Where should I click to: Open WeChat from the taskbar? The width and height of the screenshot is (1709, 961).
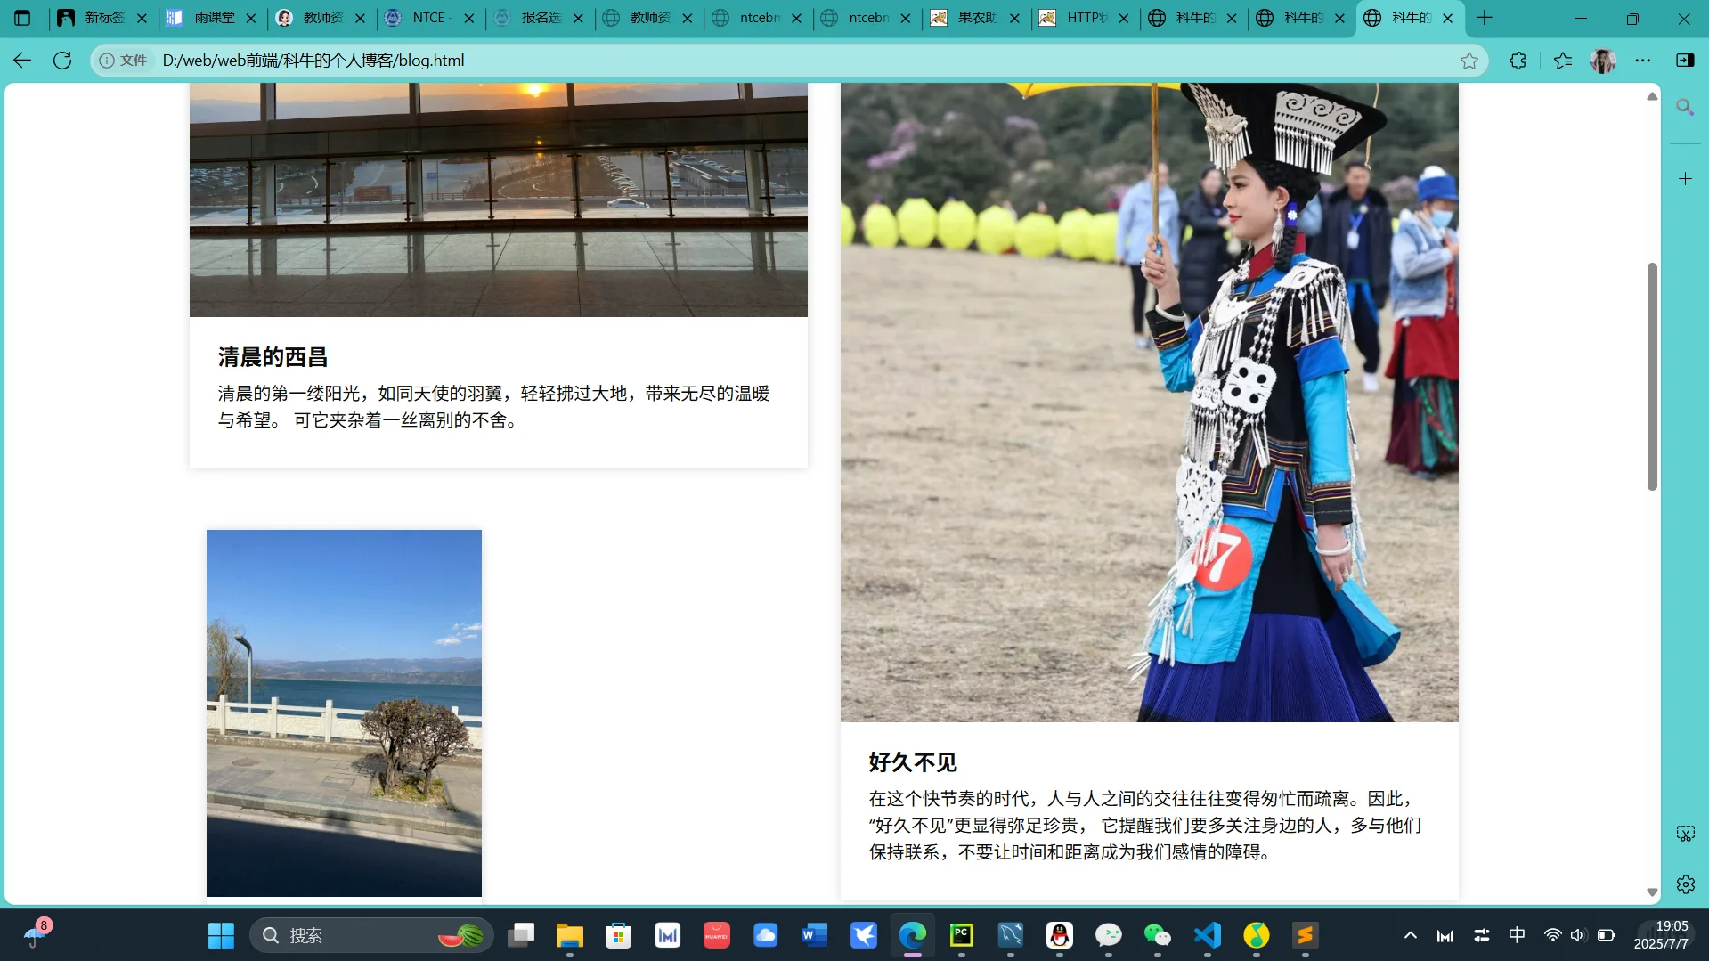[x=1158, y=935]
